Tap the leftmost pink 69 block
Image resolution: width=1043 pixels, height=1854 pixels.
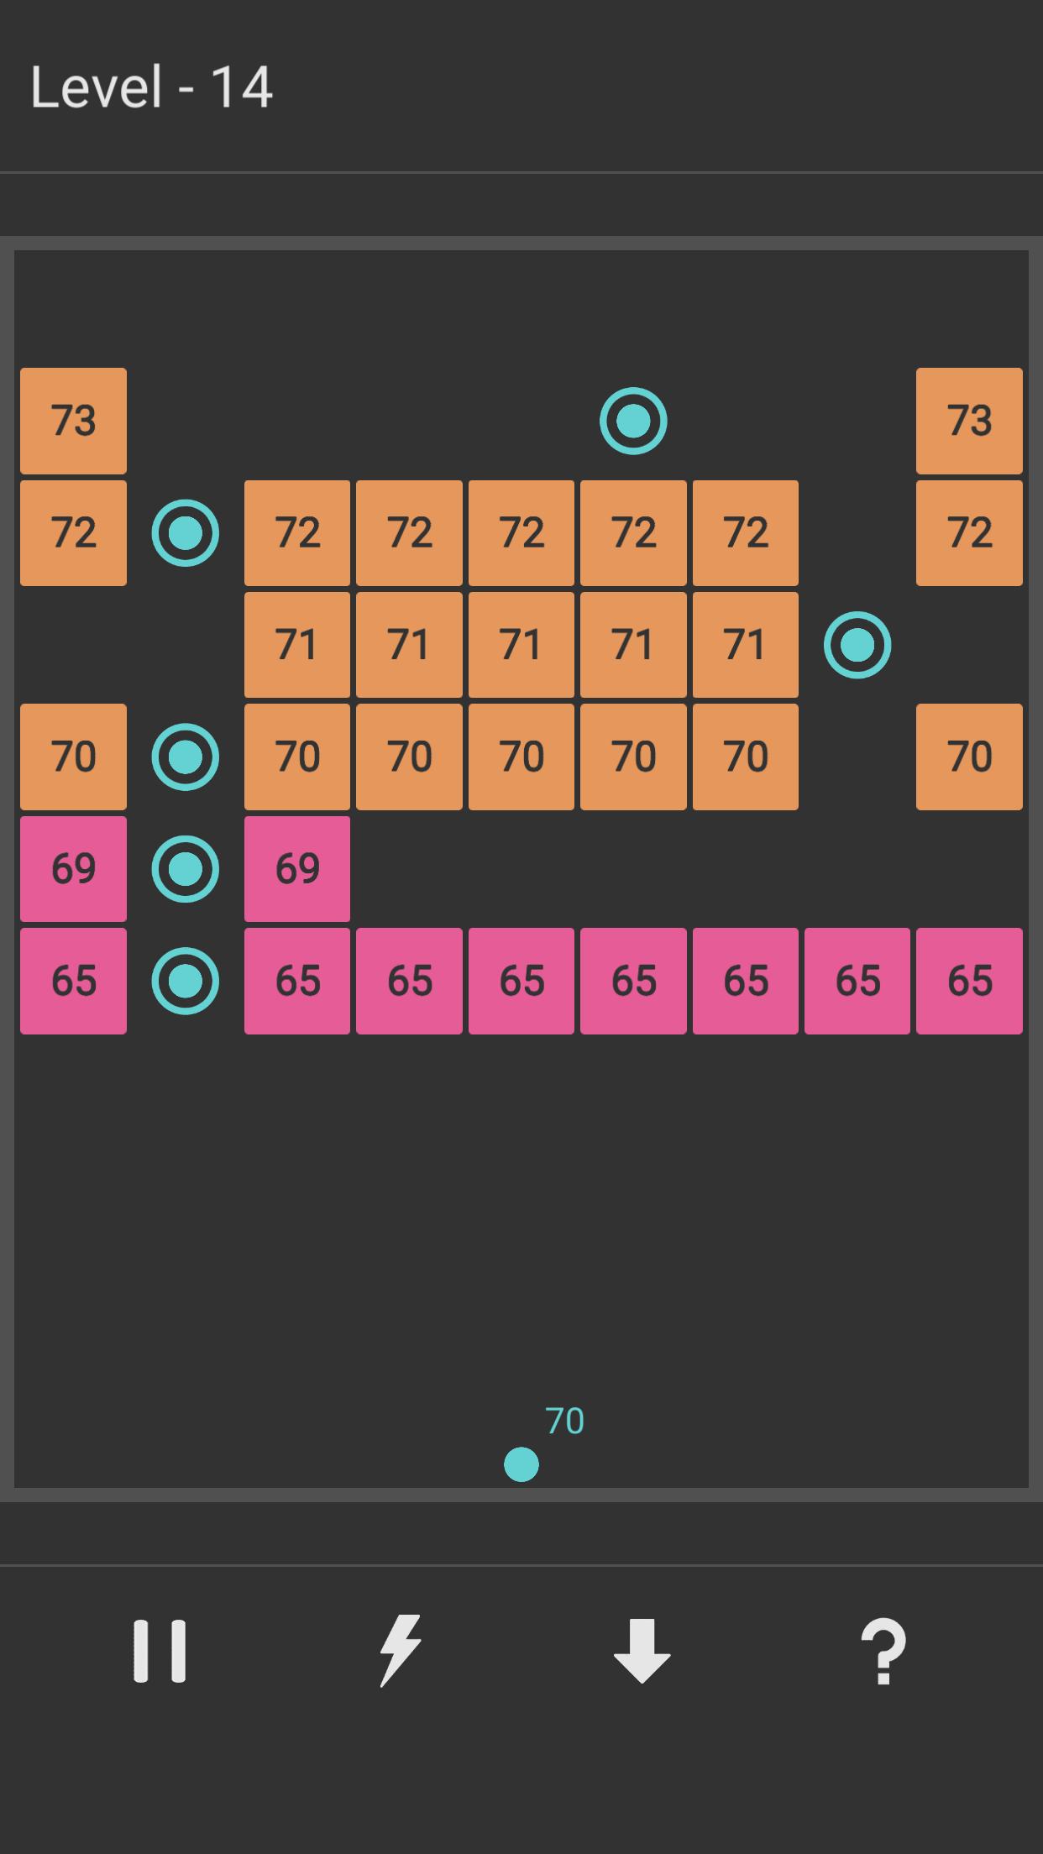74,869
